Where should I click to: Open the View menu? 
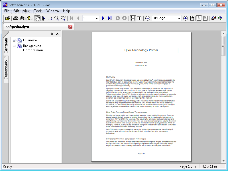click(x=27, y=11)
